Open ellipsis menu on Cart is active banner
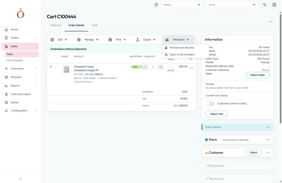This screenshot has height=183, width=282. pyautogui.click(x=268, y=127)
